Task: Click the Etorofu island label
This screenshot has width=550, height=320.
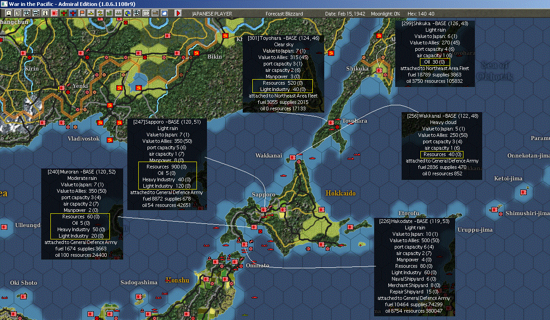Action: [408, 213]
